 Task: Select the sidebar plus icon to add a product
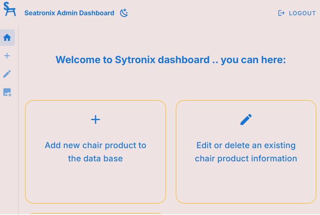tap(7, 56)
